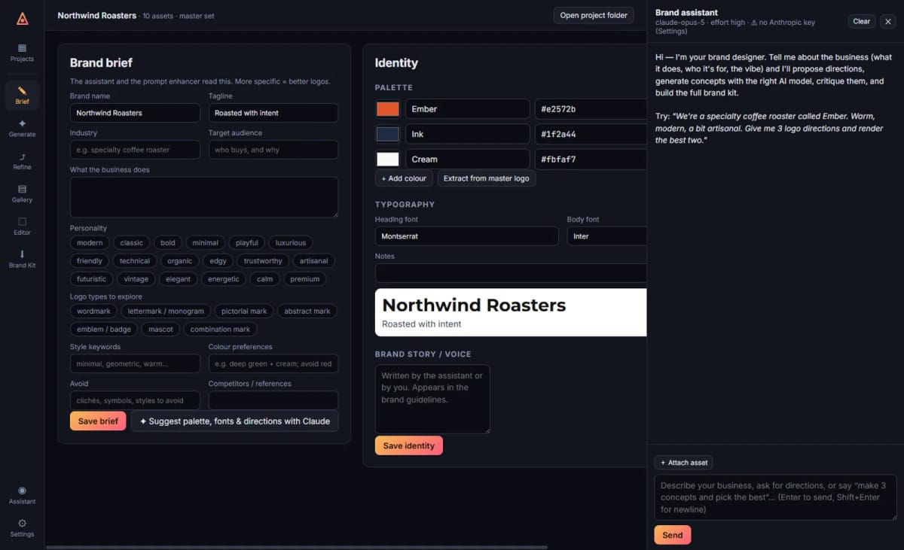Open the Cream color swatch

click(387, 160)
